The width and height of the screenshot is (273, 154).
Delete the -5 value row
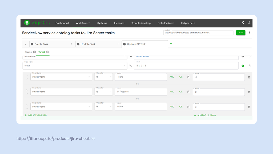(x=249, y=77)
